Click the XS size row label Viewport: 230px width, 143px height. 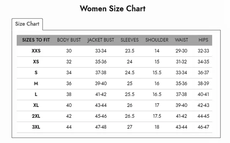(36, 62)
